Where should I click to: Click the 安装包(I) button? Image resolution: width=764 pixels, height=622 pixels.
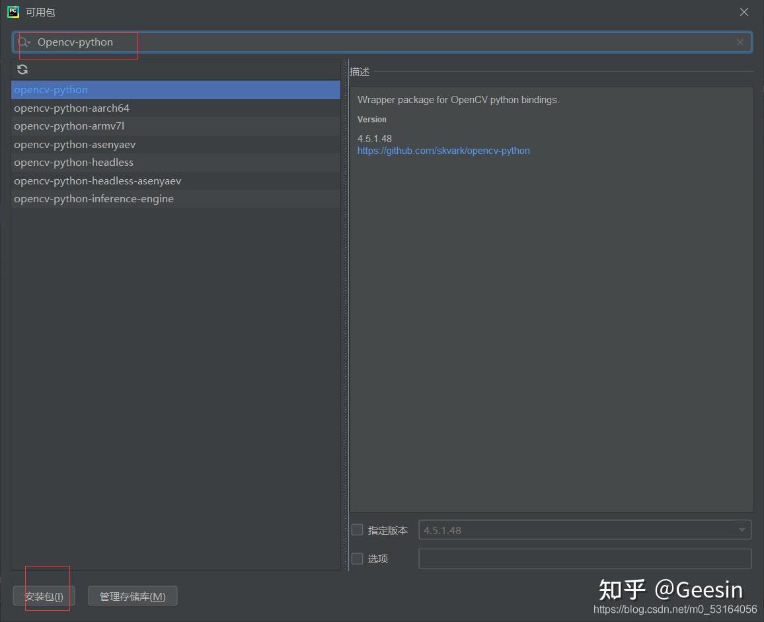pos(43,596)
